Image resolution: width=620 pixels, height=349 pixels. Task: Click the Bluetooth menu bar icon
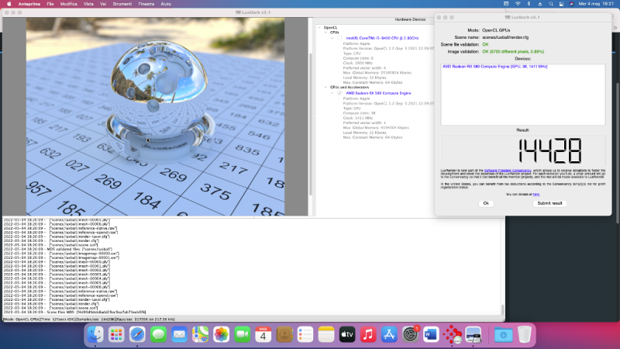tap(529, 4)
